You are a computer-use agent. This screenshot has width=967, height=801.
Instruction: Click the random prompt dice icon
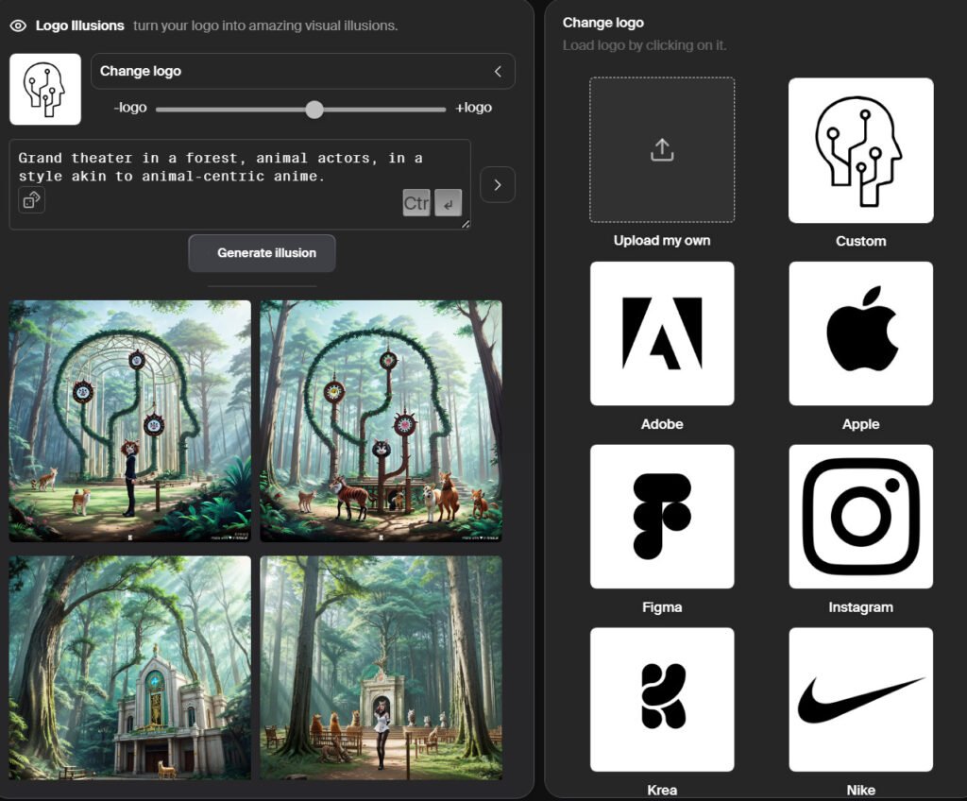tap(31, 200)
